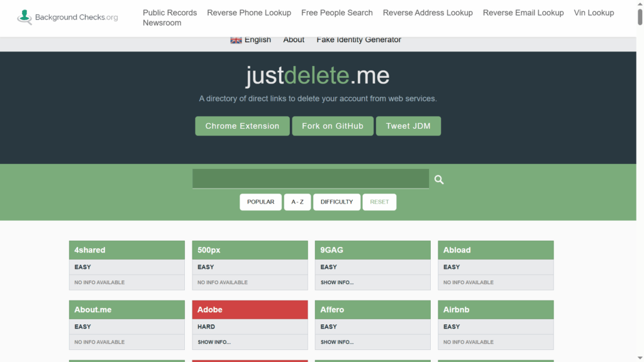Visit the Newsroom link

[x=162, y=23]
